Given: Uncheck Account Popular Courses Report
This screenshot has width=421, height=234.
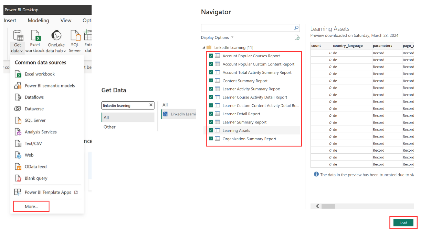Looking at the screenshot, I should [211, 56].
